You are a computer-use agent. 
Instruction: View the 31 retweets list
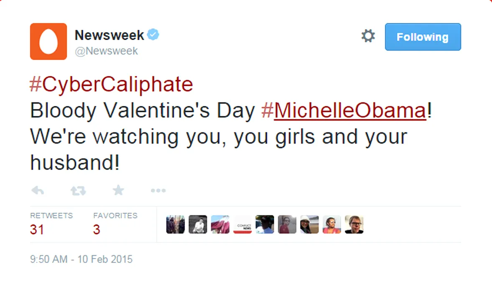coord(37,229)
